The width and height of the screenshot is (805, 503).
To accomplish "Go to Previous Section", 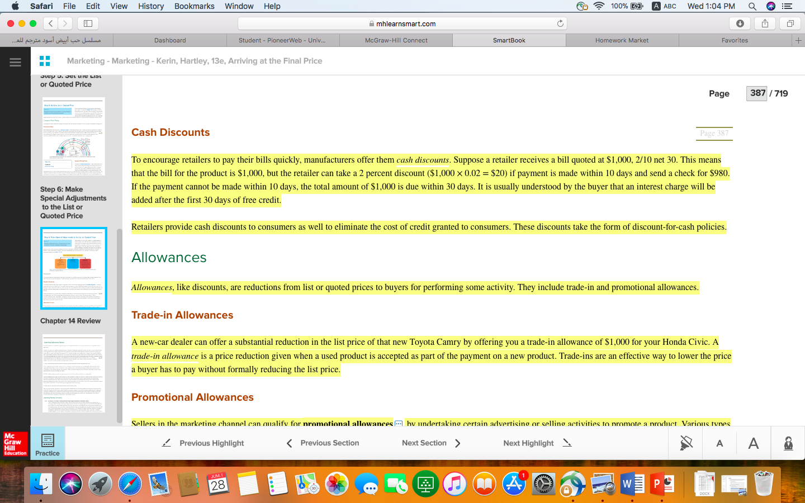I will pos(323,443).
